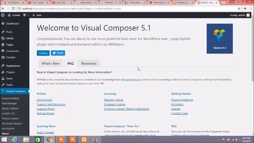The width and height of the screenshot is (254, 143).
Task: Open the Plugin Installation link
Action: pos(182,100)
